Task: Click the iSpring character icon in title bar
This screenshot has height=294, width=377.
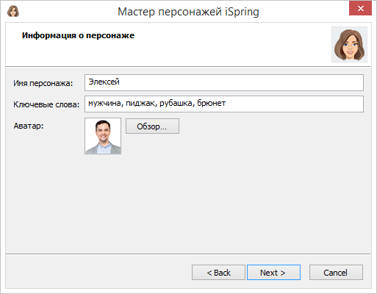Action: [x=13, y=11]
